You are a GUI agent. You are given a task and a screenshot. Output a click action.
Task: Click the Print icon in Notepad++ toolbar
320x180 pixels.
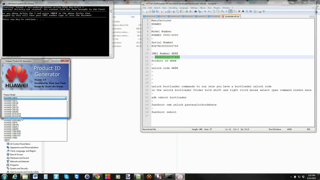[169, 11]
